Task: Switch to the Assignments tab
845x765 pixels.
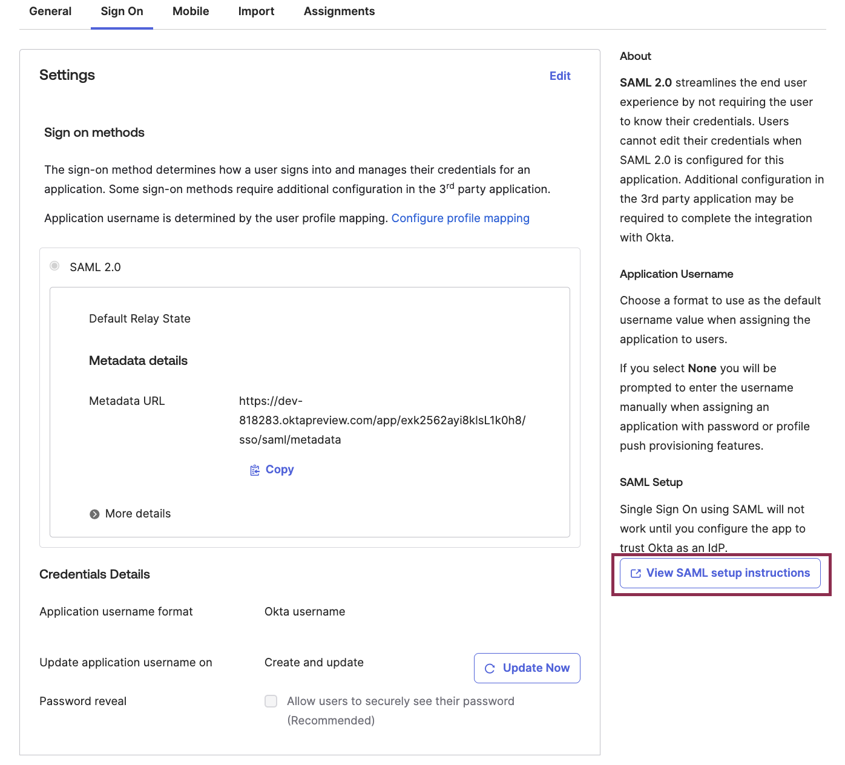Action: [339, 11]
